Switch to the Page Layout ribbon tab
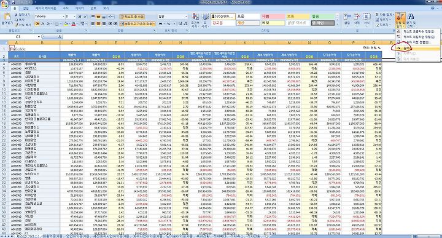 pyautogui.click(x=45, y=9)
